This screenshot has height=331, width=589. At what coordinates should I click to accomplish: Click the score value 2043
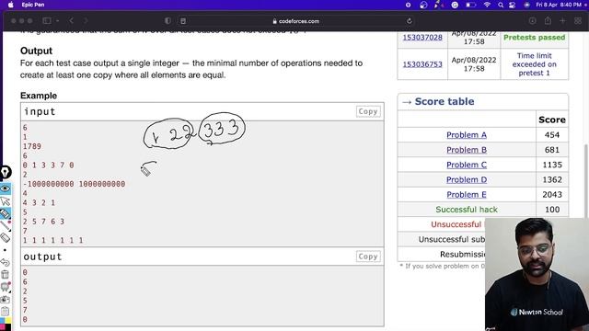click(x=552, y=194)
